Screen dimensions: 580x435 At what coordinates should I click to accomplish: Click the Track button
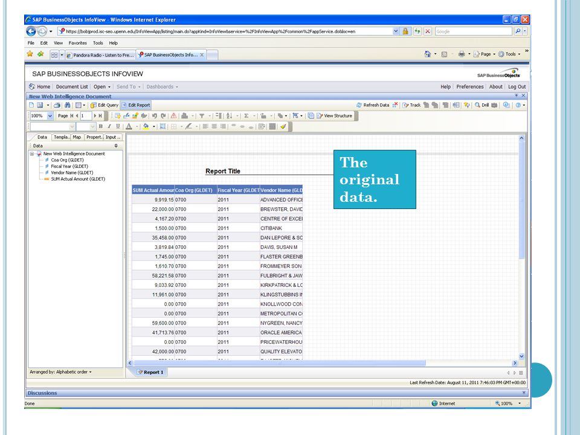point(411,105)
